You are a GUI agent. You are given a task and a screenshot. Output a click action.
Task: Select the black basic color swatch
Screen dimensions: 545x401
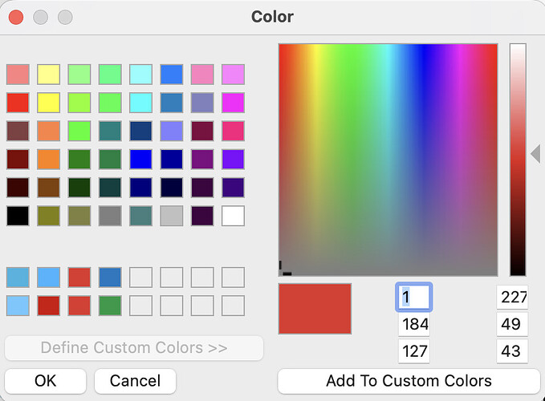point(18,216)
